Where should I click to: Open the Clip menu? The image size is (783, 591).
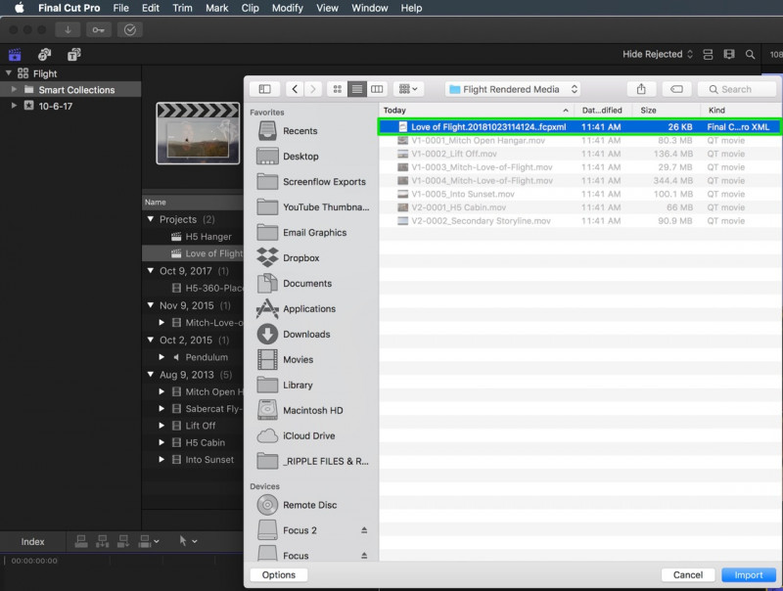pos(251,8)
